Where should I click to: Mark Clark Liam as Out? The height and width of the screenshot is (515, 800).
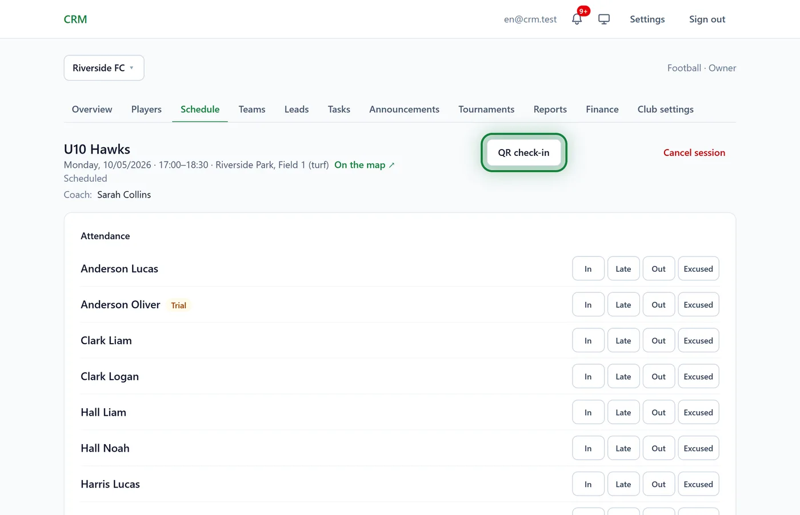tap(659, 341)
